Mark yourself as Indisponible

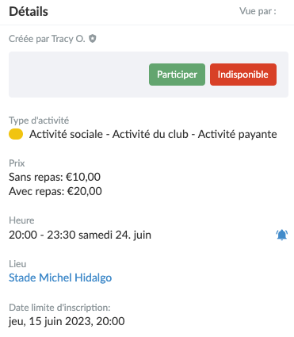tap(243, 75)
